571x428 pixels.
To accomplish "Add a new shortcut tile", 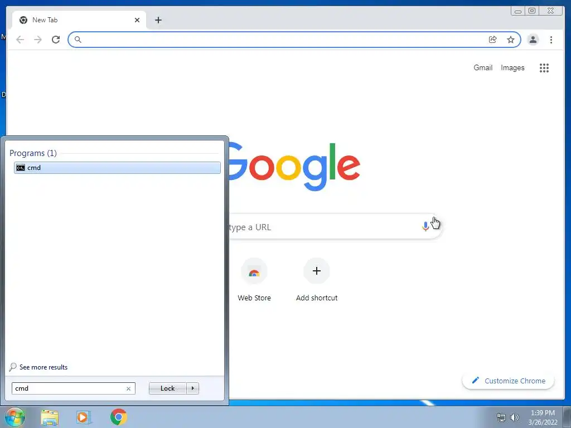I will [317, 280].
